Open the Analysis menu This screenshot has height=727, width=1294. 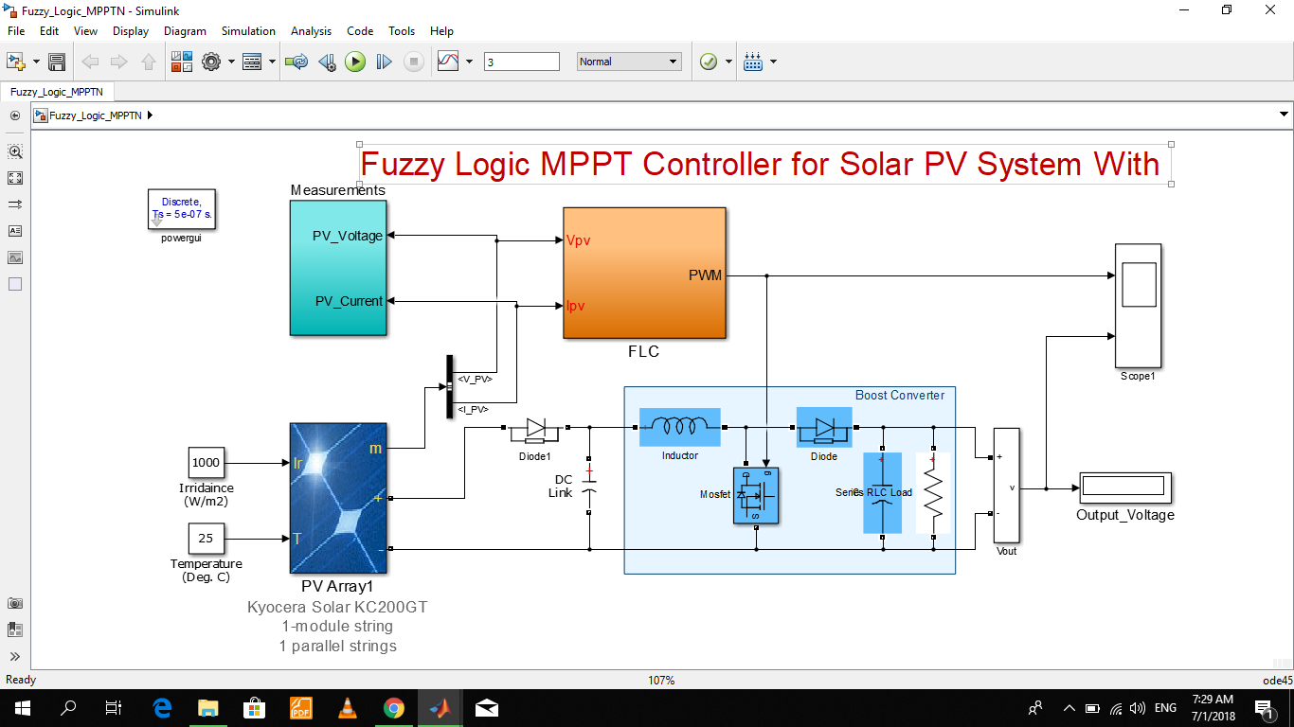point(311,31)
